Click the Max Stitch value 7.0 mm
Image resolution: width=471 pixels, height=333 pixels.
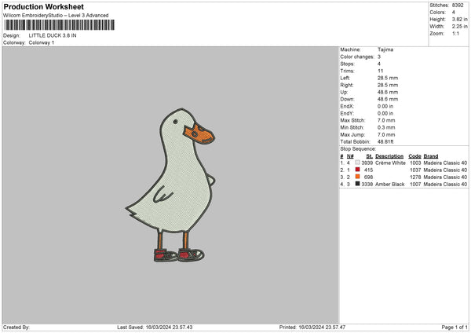(x=386, y=120)
